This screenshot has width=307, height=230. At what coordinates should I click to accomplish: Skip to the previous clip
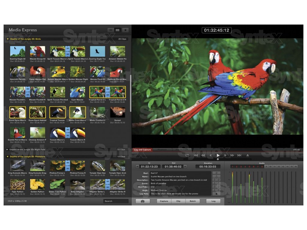point(196,155)
